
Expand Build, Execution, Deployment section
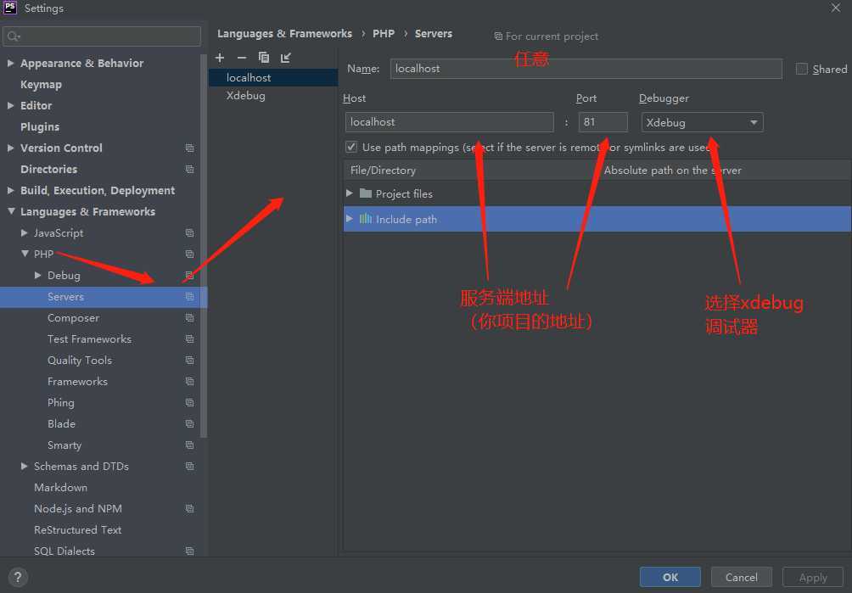tap(10, 190)
